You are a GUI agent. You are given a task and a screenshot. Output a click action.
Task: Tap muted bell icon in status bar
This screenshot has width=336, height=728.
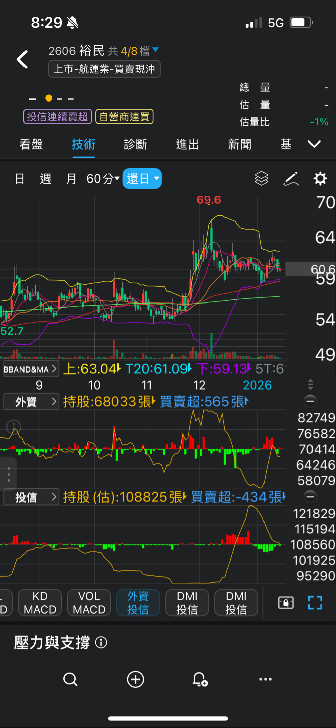(x=73, y=23)
